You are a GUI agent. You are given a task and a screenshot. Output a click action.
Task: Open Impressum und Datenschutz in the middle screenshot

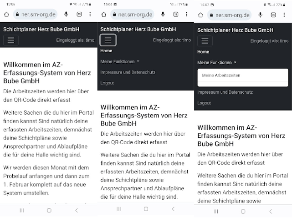click(x=128, y=72)
